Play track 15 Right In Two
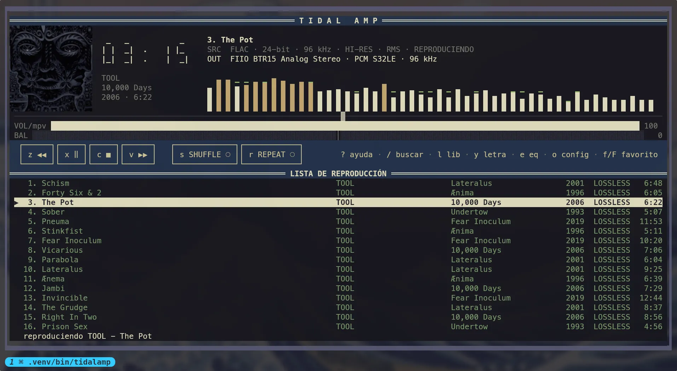Image resolution: width=677 pixels, height=371 pixels. (x=338, y=317)
